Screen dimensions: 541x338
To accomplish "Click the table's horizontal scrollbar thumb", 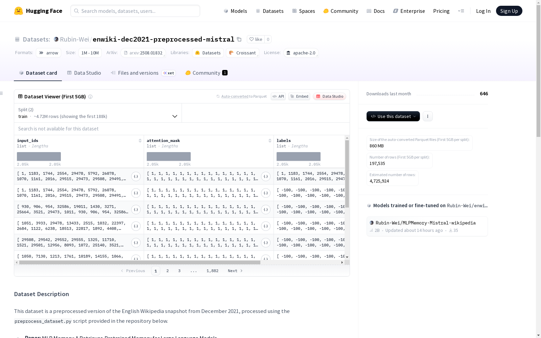I will 140,262.
